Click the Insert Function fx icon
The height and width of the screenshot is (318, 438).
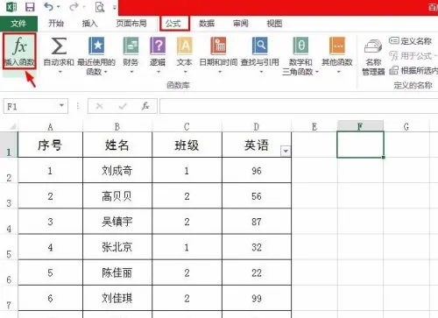[19, 46]
